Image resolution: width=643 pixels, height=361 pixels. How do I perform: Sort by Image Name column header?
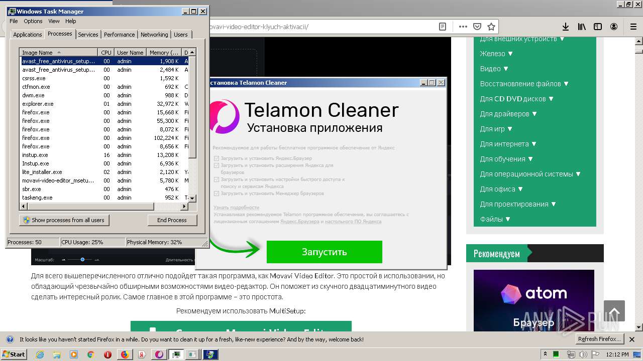58,52
